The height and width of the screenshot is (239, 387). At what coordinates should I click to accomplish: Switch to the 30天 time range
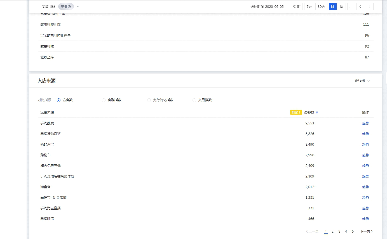[321, 6]
